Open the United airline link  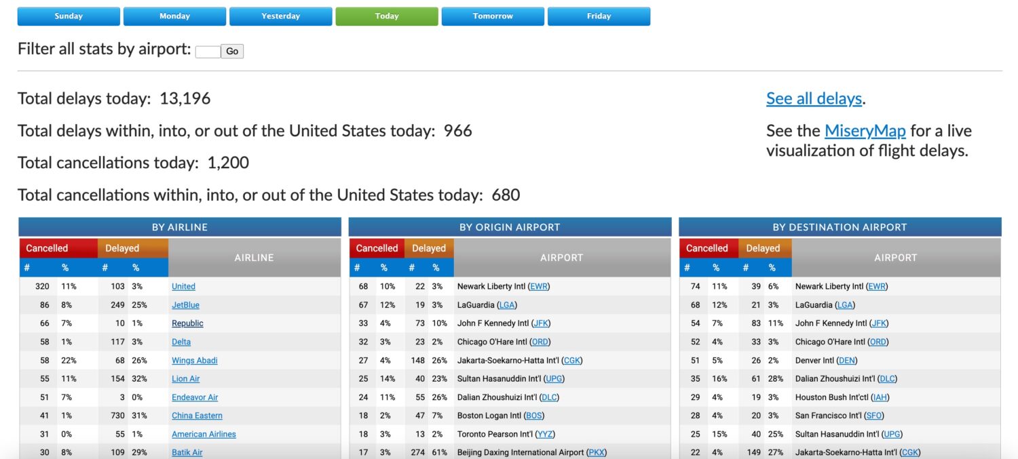click(183, 287)
